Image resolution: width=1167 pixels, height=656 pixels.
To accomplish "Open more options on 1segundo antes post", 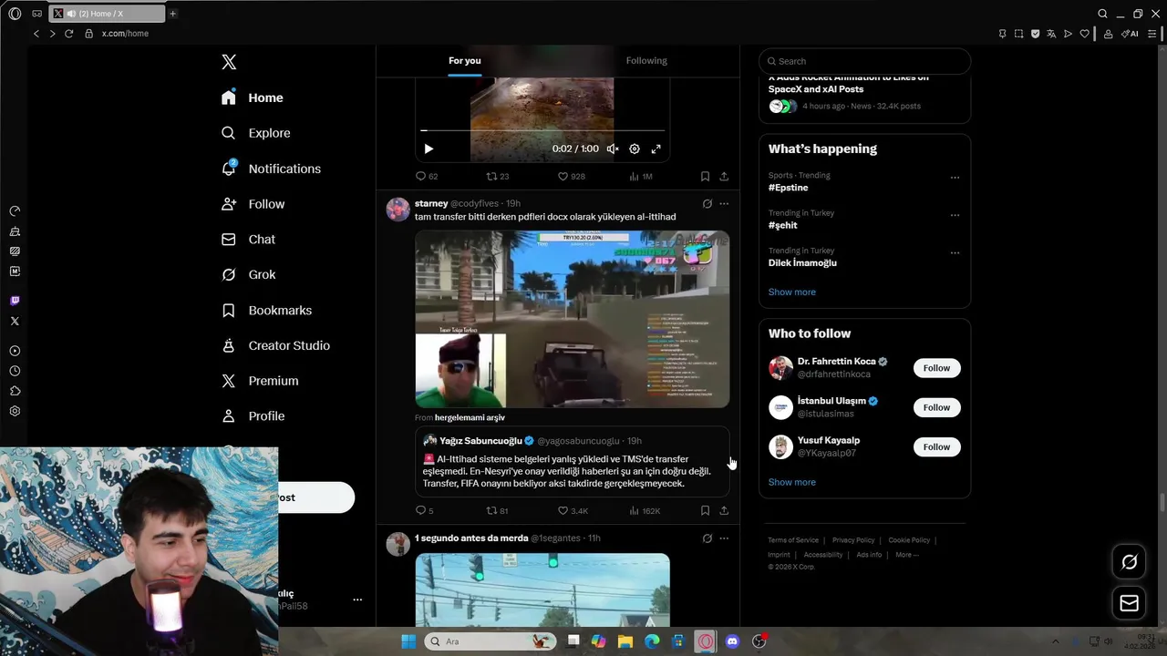I will pyautogui.click(x=724, y=538).
